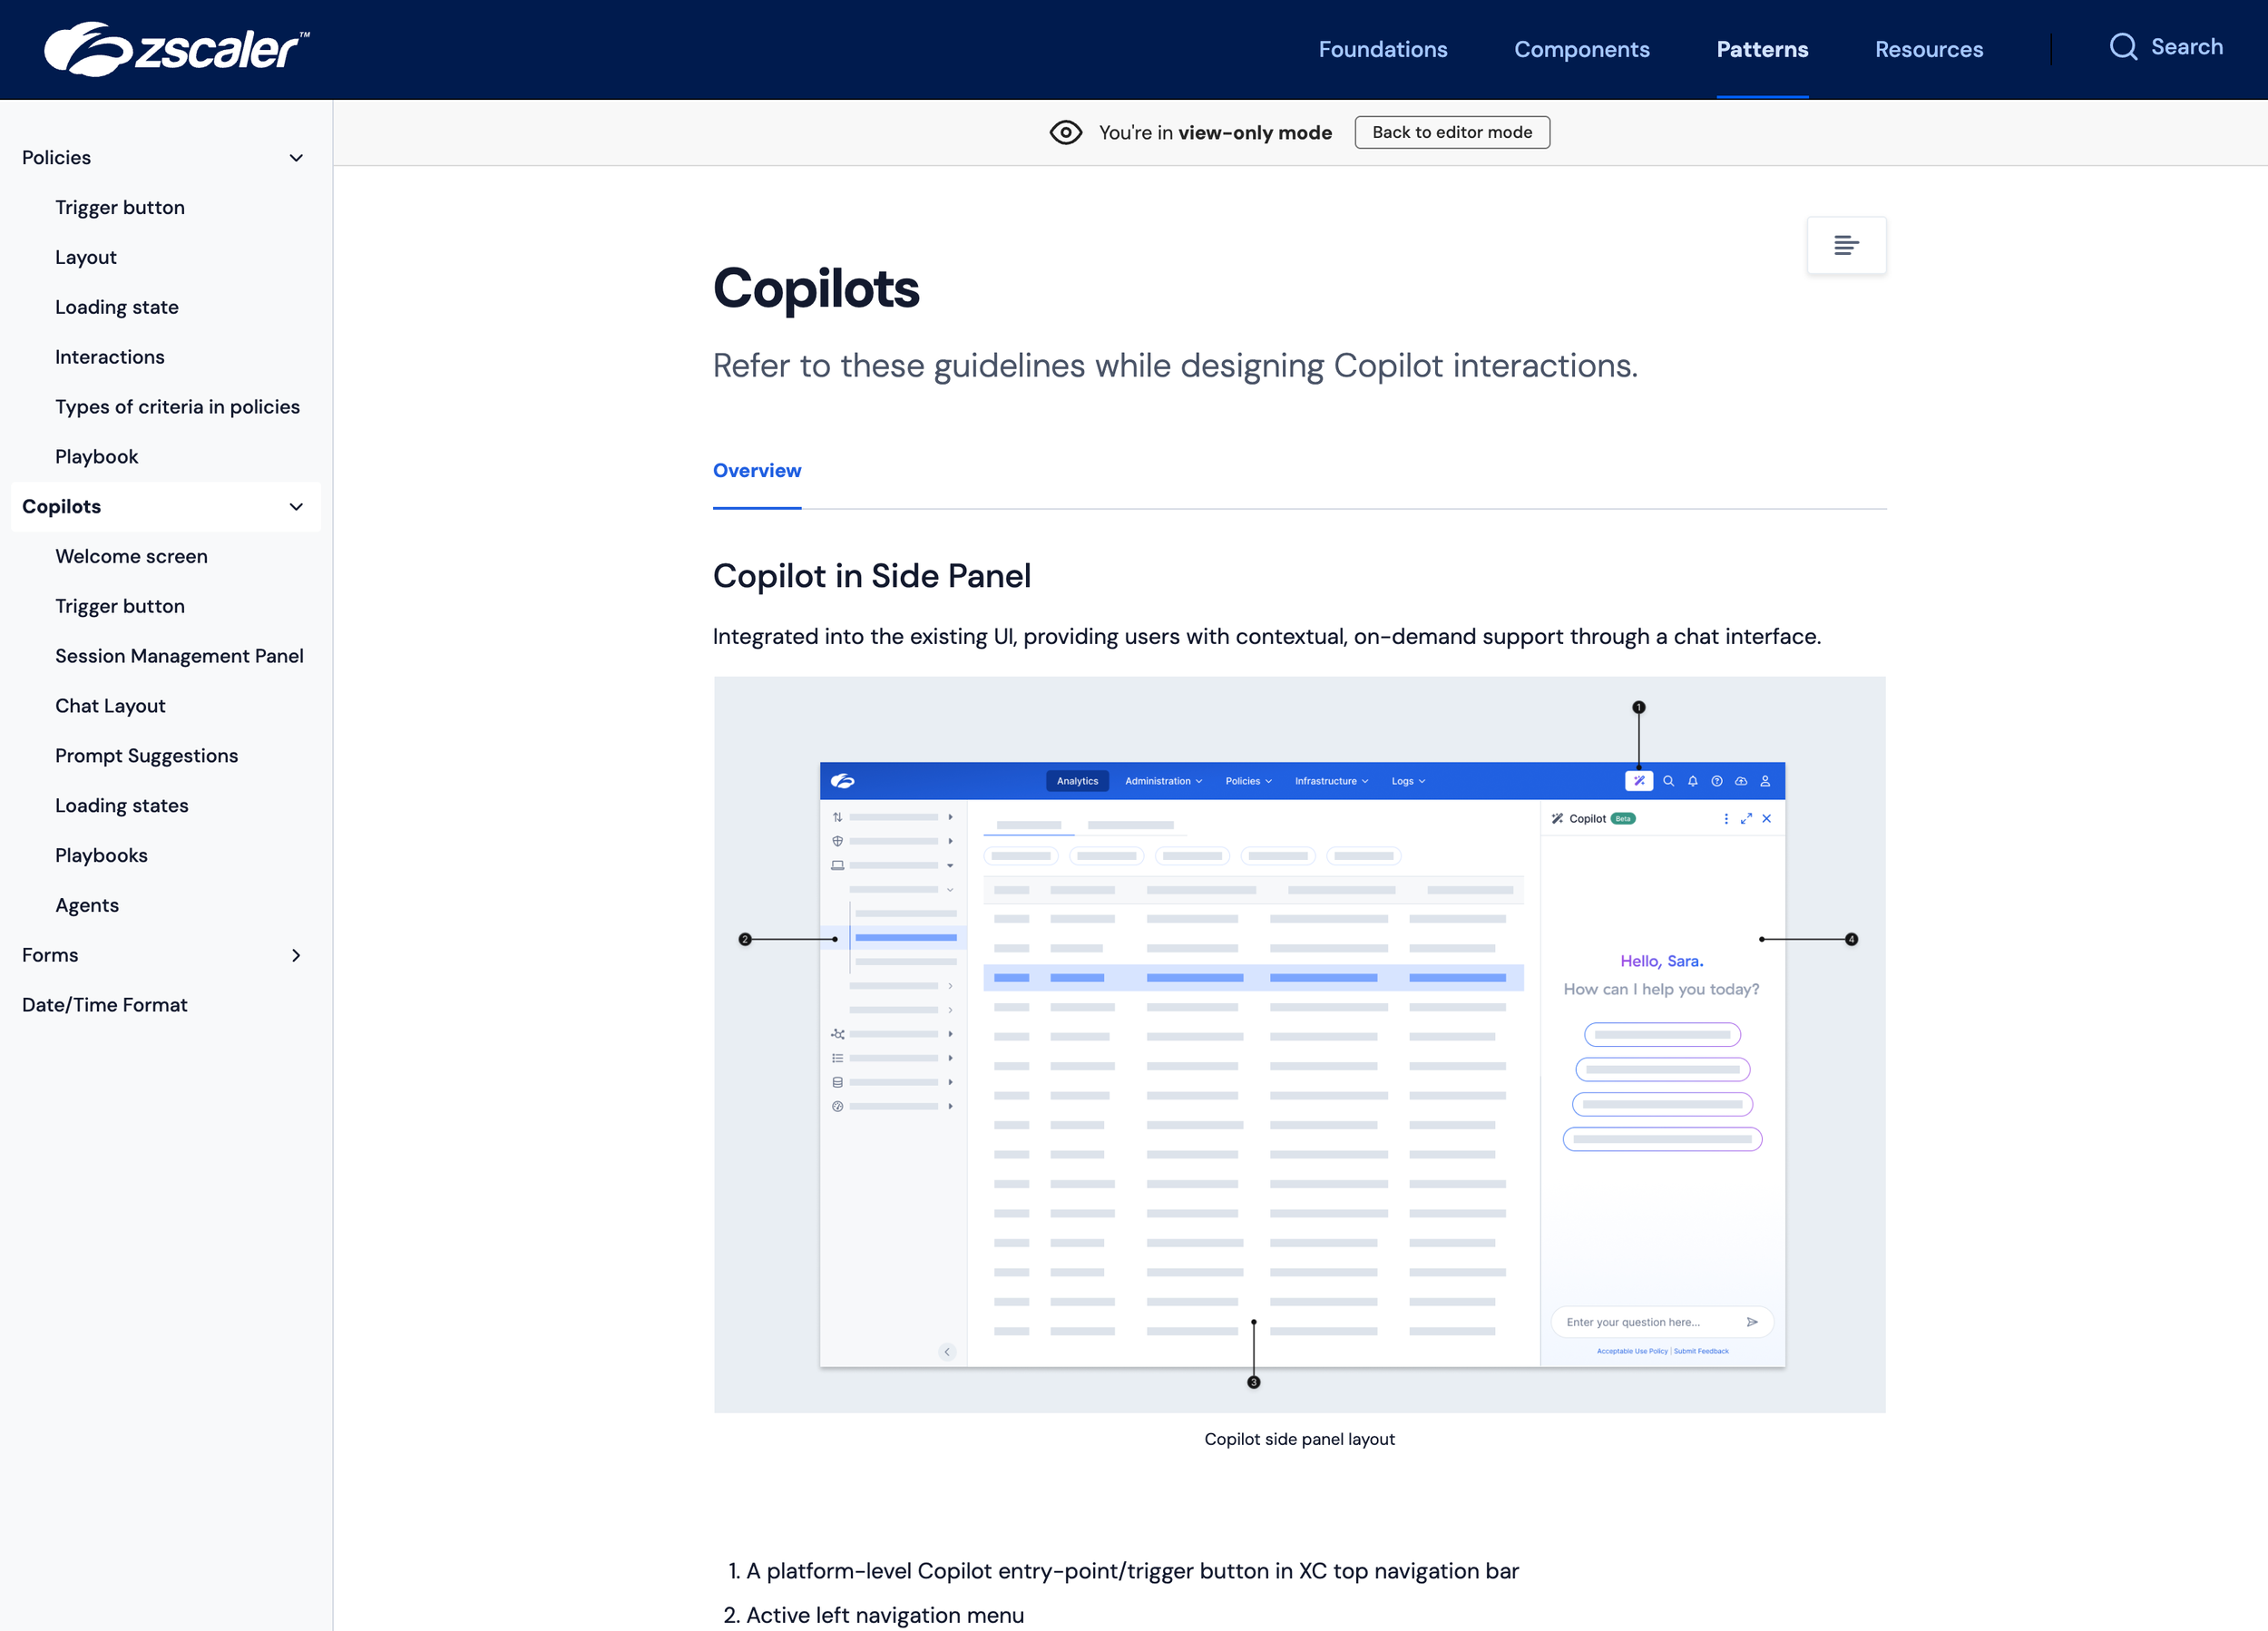Select Date/Time Format in the sidebar

[105, 1005]
